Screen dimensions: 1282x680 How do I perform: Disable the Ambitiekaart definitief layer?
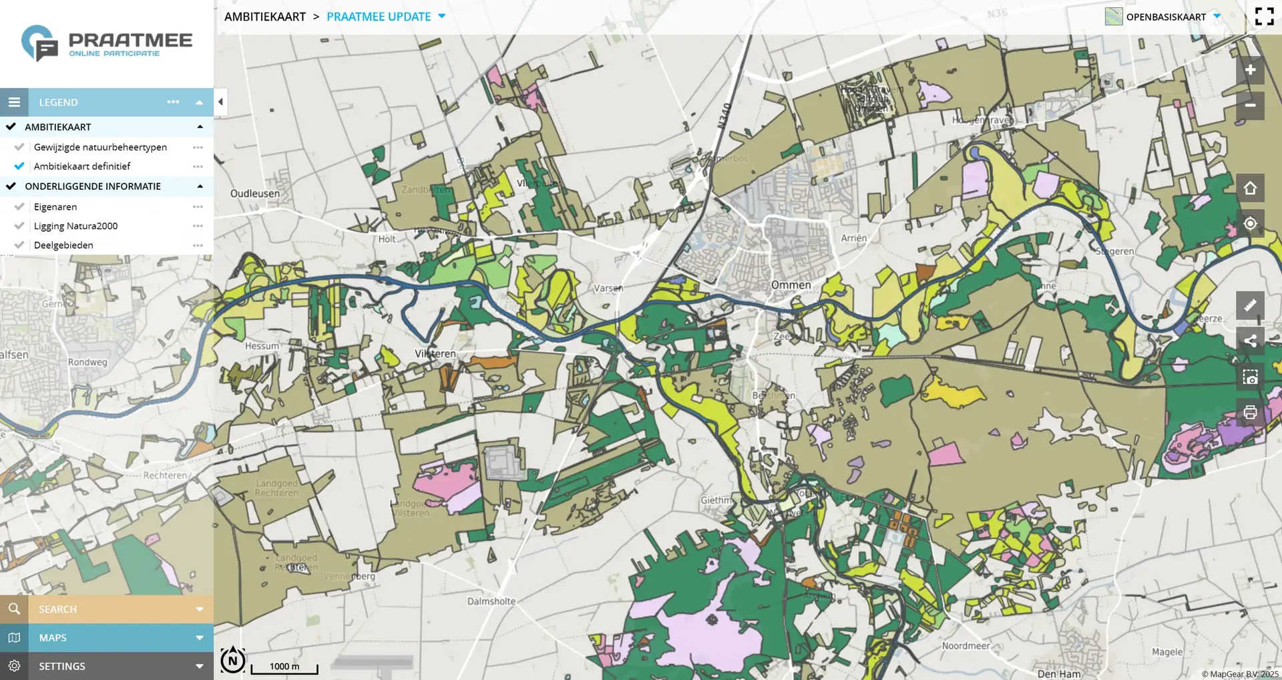(20, 166)
